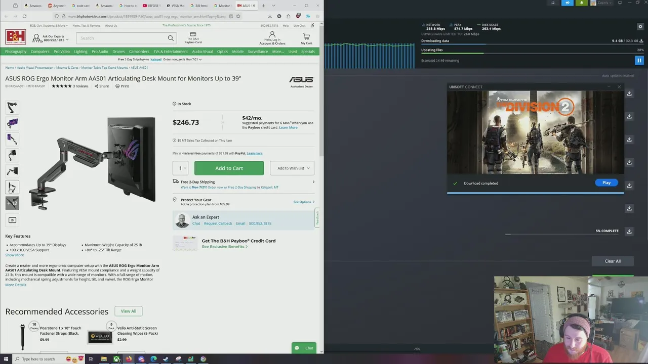Select the first product thumbnail image
648x364 pixels.
pos(12,107)
